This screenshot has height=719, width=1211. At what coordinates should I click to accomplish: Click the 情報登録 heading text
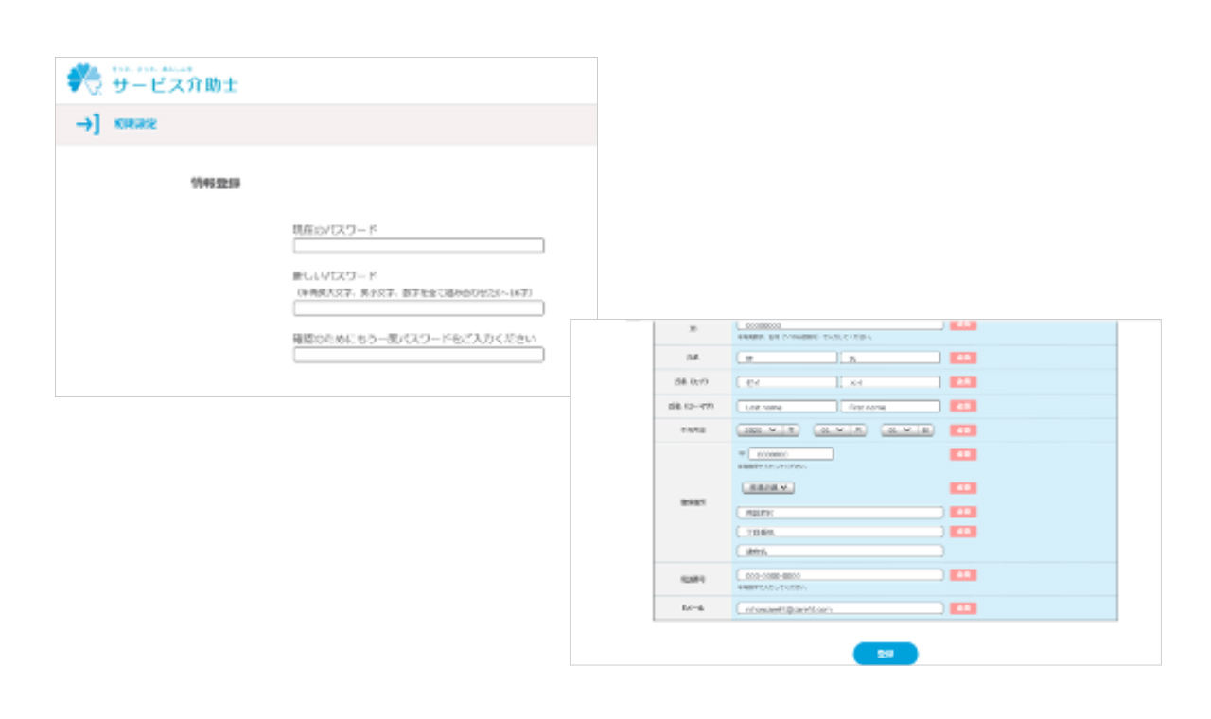[x=216, y=184]
